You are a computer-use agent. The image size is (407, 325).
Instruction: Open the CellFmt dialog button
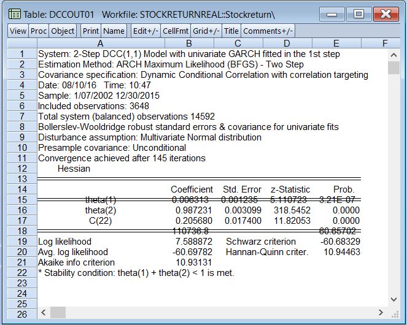click(175, 31)
